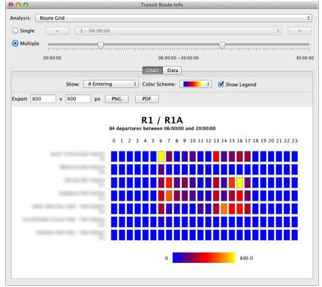Click the yellow minimize window button
322x287 pixels.
click(18, 5)
